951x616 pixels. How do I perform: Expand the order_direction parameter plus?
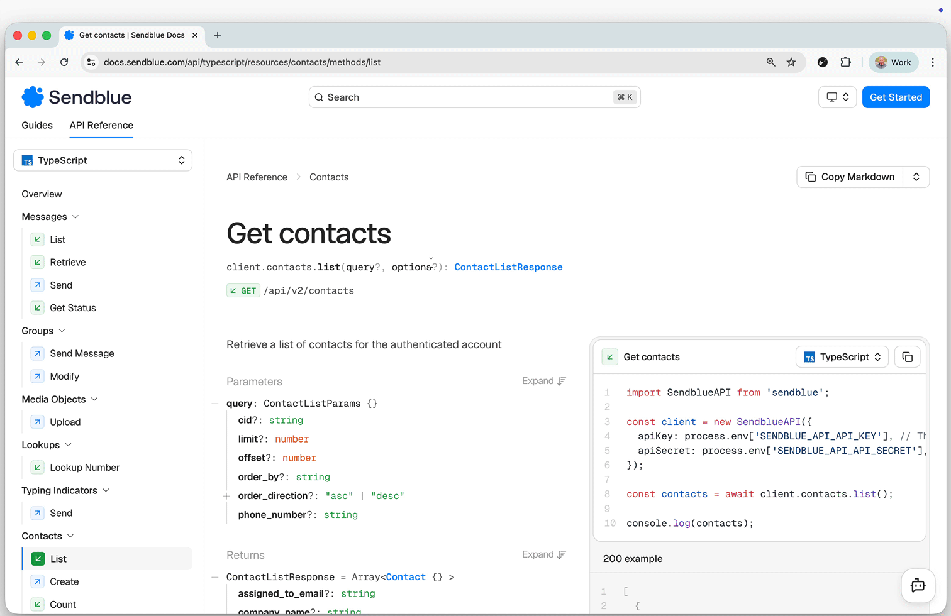(226, 496)
